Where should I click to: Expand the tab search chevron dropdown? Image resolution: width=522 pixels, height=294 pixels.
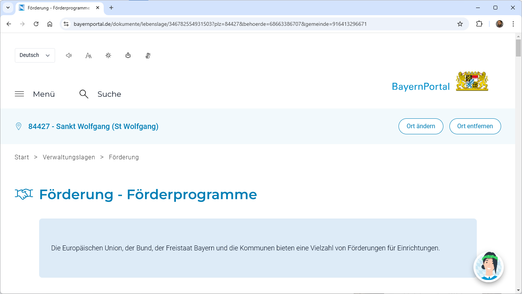8,8
